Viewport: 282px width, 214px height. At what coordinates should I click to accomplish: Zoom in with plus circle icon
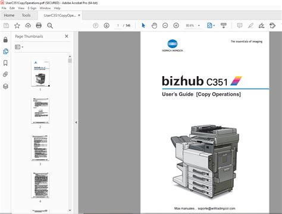pos(176,26)
